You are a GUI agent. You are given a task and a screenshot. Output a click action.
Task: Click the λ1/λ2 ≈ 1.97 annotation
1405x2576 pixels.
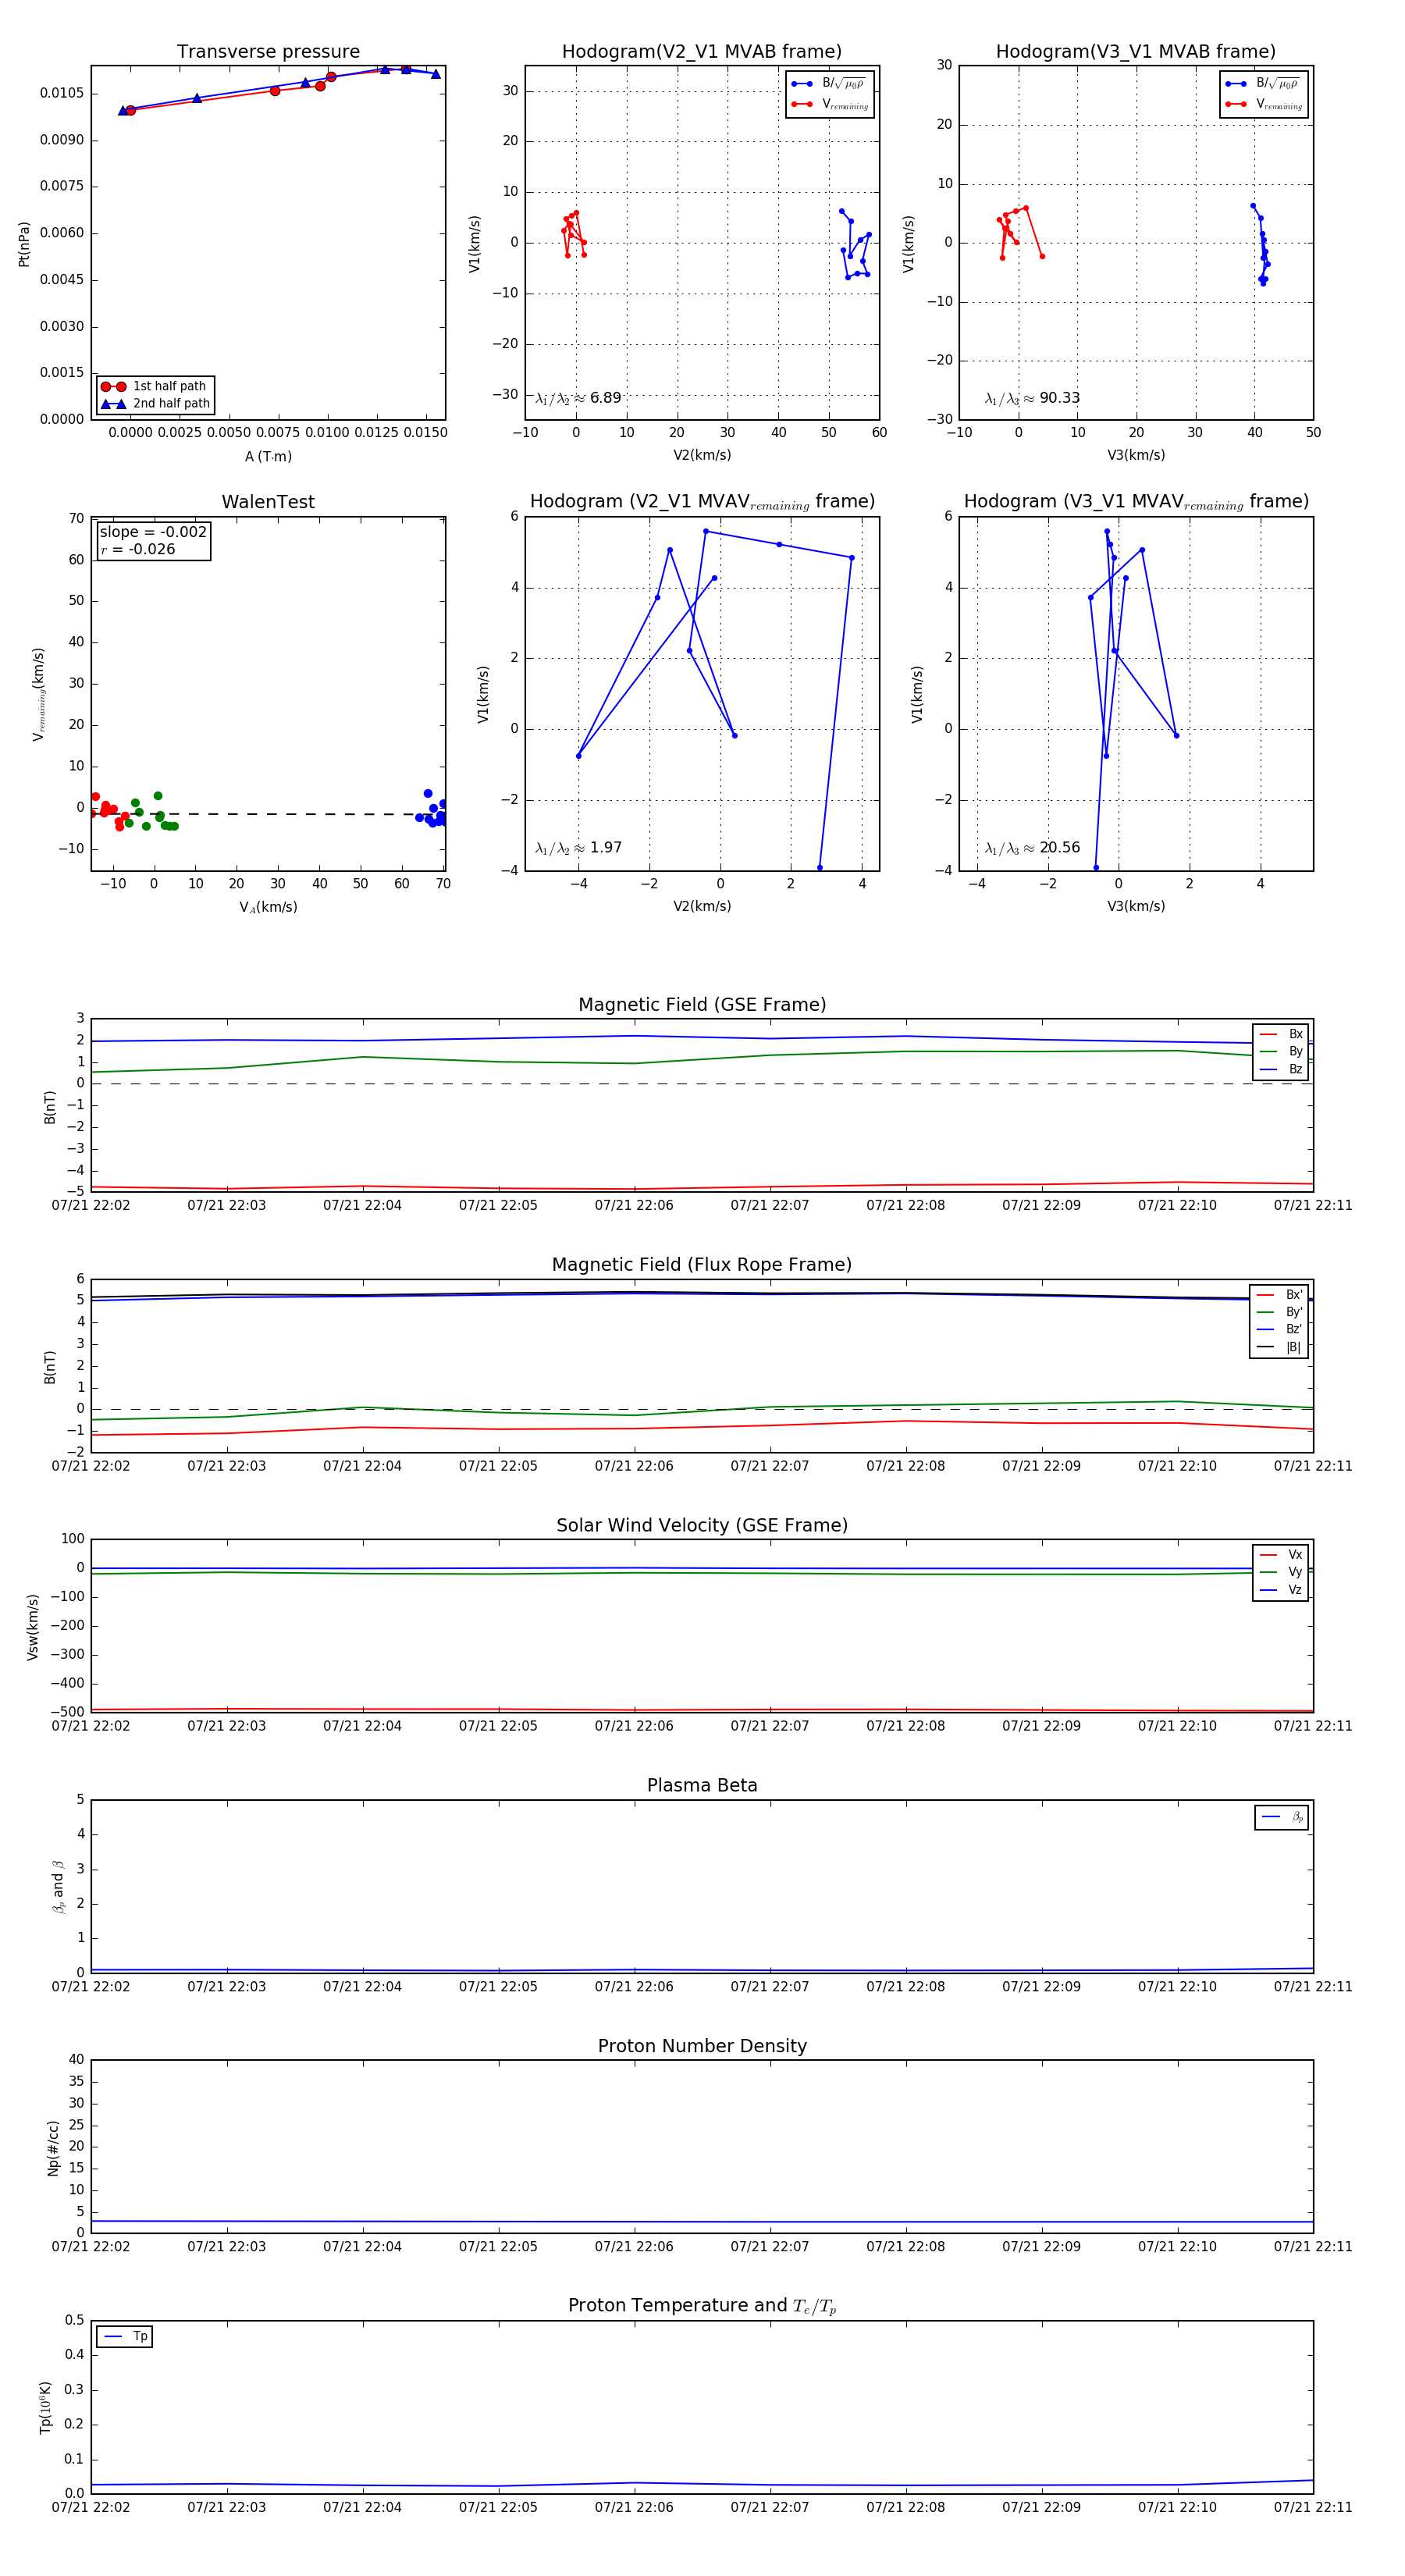[578, 848]
